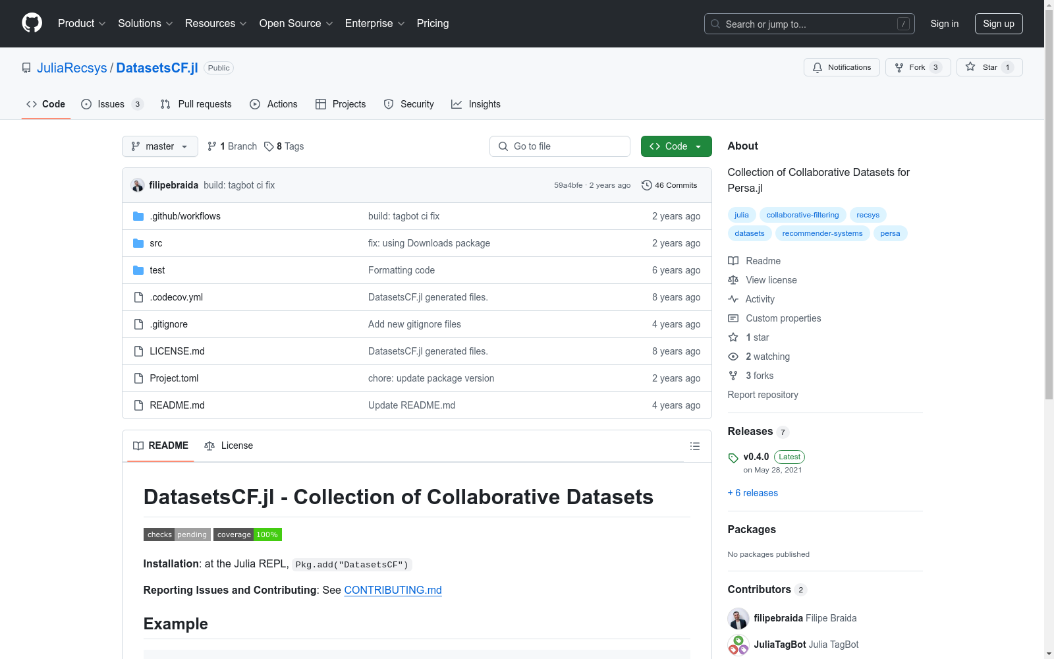
Task: Open the + 6 releases link
Action: (753, 493)
